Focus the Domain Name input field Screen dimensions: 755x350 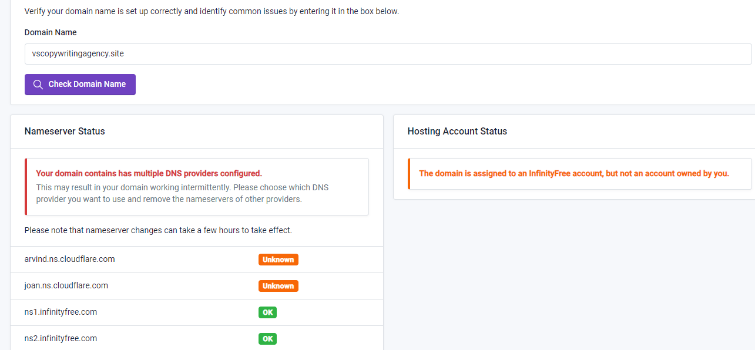point(388,54)
